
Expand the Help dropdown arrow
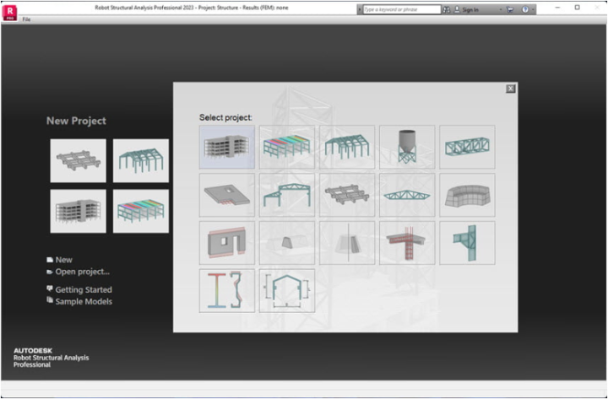tap(535, 8)
